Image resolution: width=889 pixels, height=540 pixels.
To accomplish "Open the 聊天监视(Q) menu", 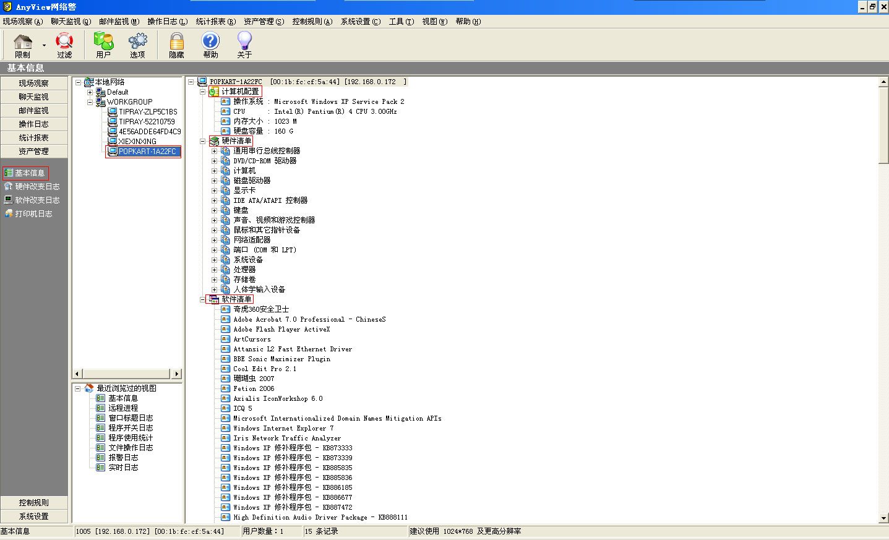I will pos(71,22).
